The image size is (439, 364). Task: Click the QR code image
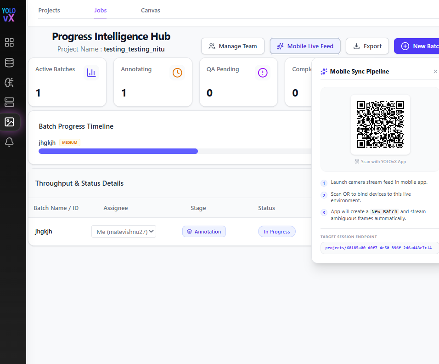(x=381, y=125)
